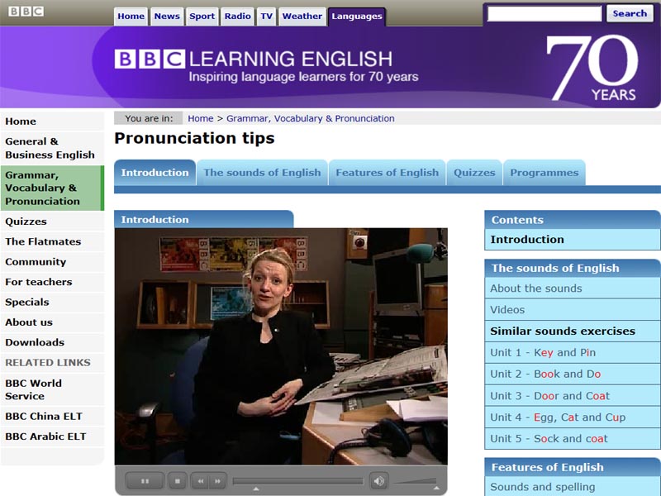
Task: Switch to The sounds of English tab
Action: click(x=262, y=173)
